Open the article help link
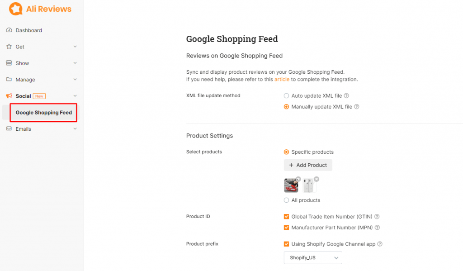Viewport: 463px width, 271px height. coord(282,79)
